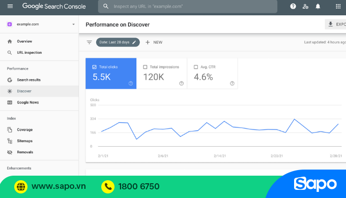346x198 pixels.
Task: Click the Performance section heading
Action: point(17,69)
